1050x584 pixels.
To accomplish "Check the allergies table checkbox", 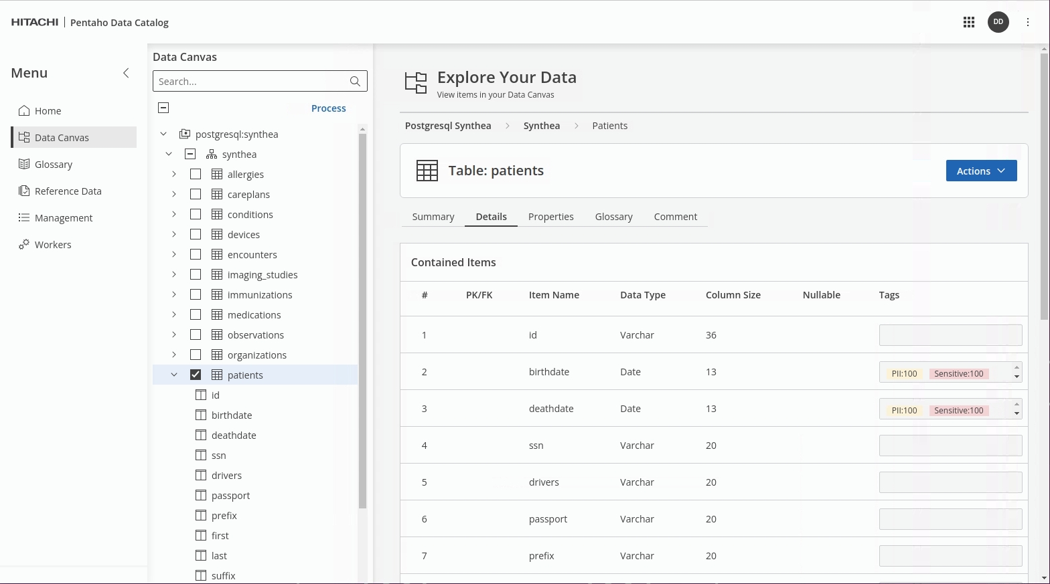I will pyautogui.click(x=196, y=175).
